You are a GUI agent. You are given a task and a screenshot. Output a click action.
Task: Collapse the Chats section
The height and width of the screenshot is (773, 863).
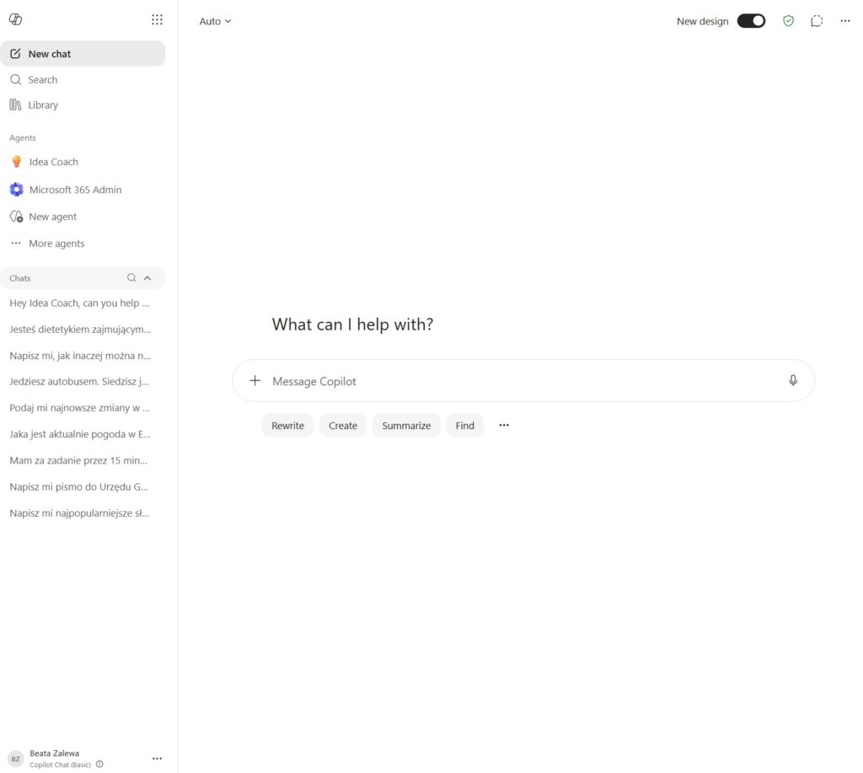[x=147, y=278]
